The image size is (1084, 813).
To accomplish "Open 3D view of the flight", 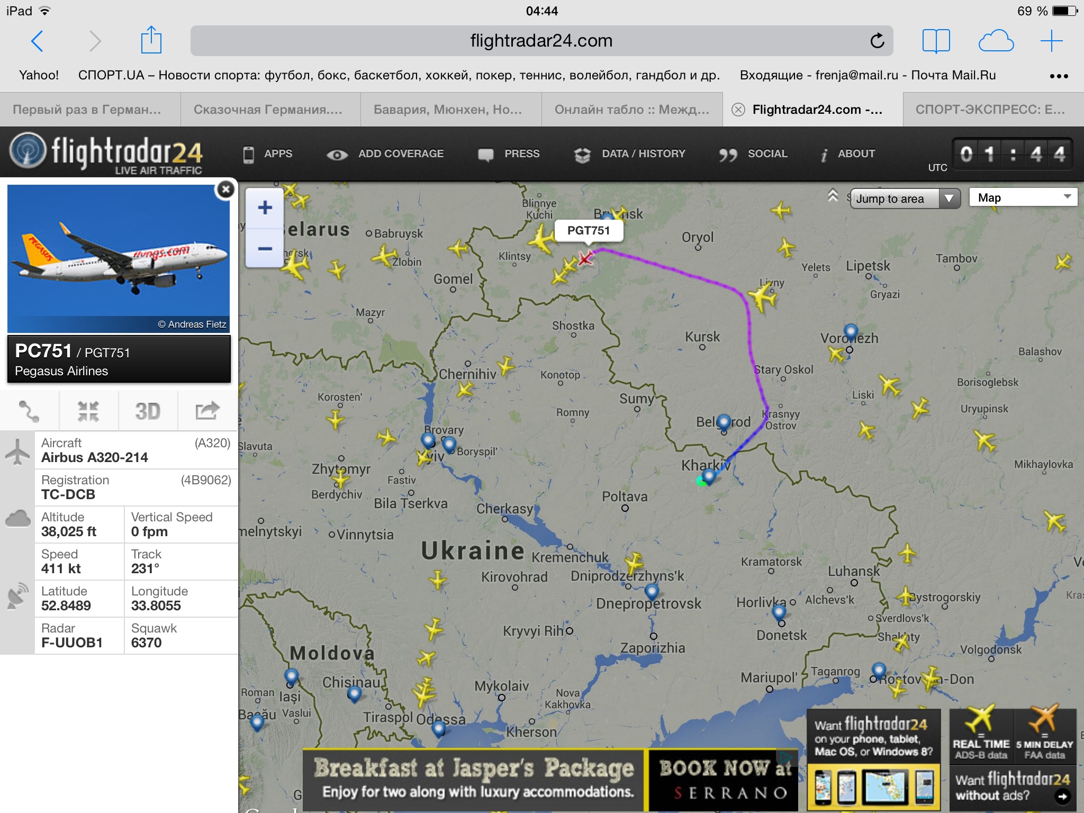I will (148, 411).
